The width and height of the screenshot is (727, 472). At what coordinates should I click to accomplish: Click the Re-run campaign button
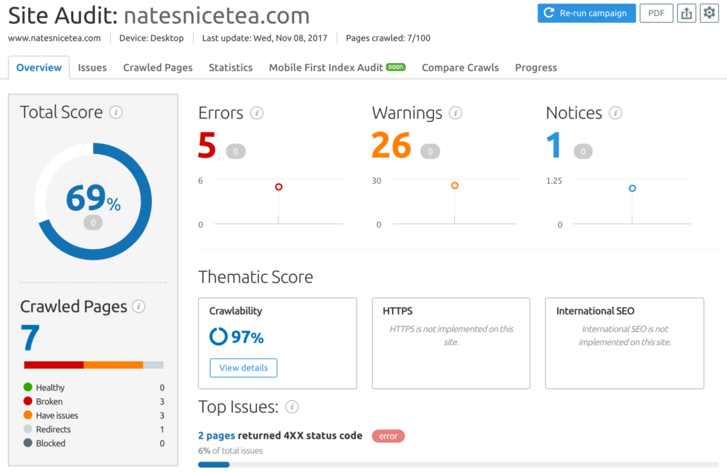pyautogui.click(x=586, y=13)
